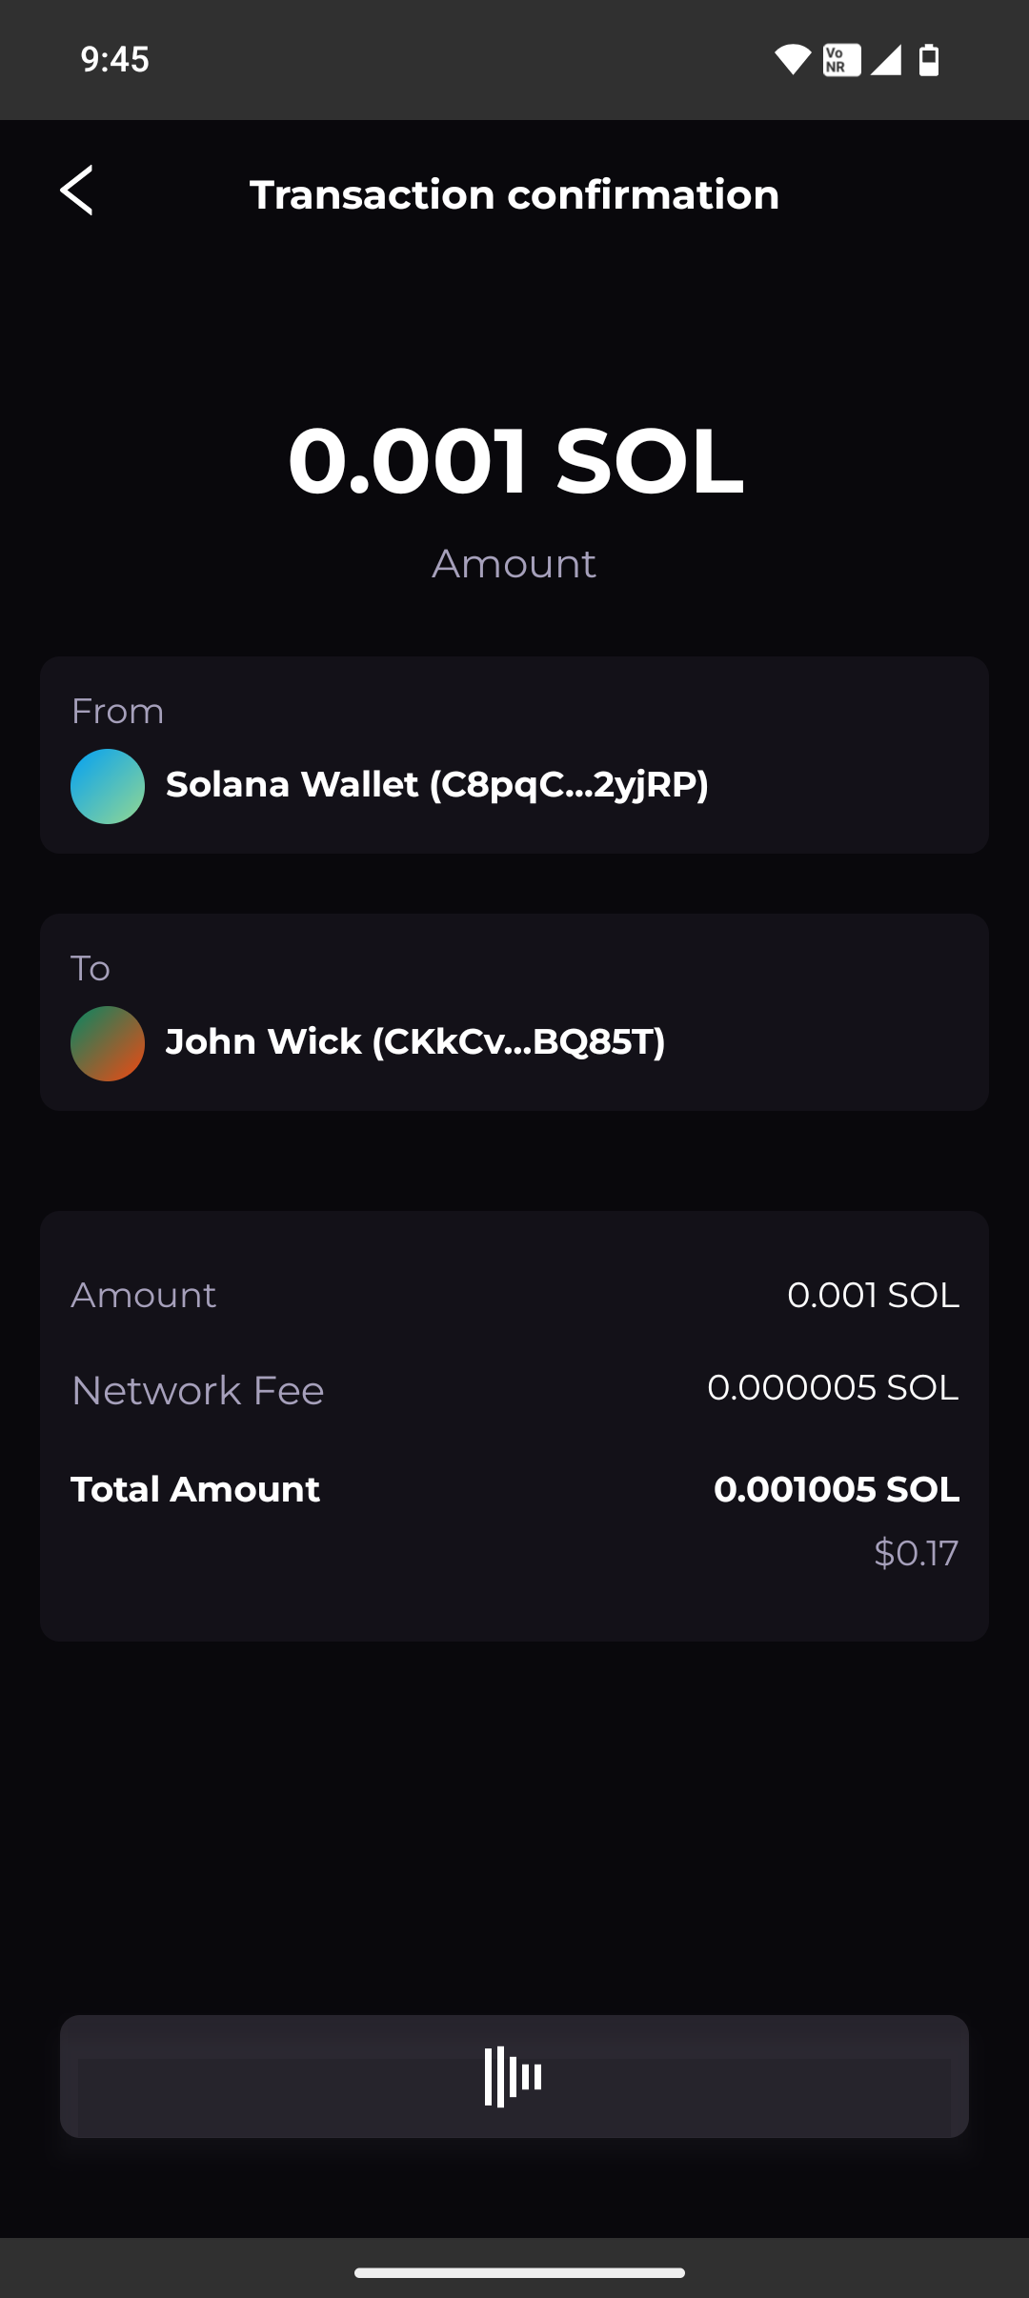The width and height of the screenshot is (1029, 2298).
Task: Tap the cellular signal icon
Action: click(x=886, y=60)
